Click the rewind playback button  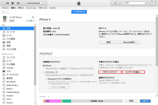[x=7, y=3]
